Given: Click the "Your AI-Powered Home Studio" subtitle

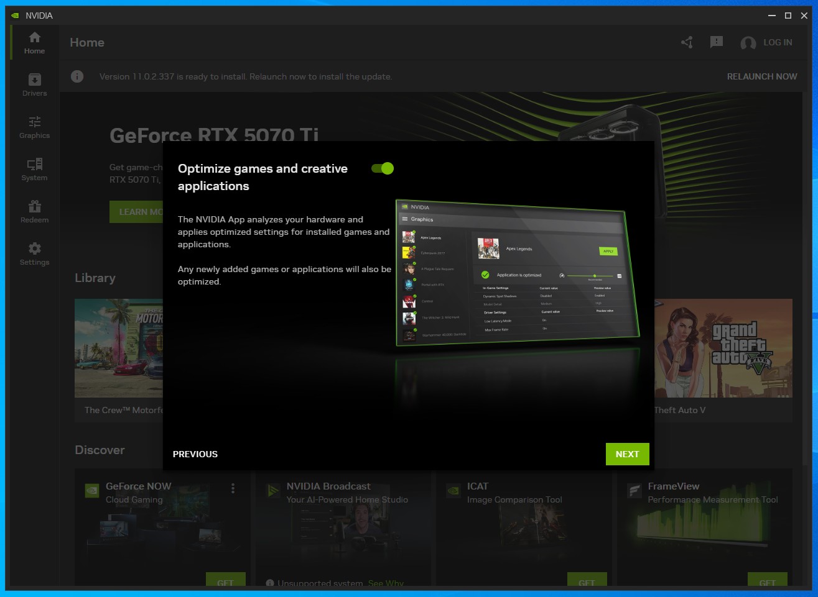Looking at the screenshot, I should tap(347, 499).
